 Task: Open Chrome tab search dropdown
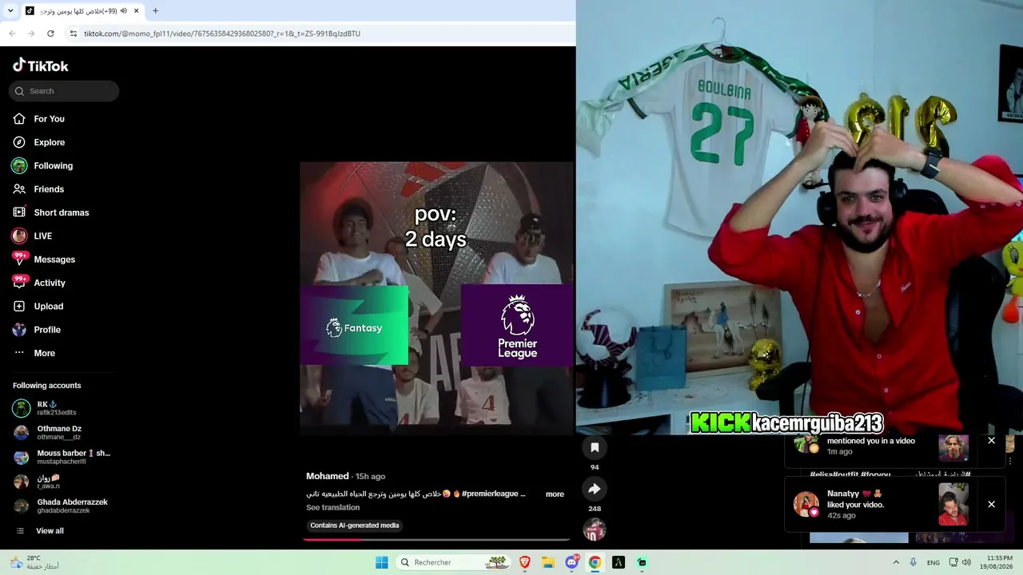pyautogui.click(x=10, y=11)
